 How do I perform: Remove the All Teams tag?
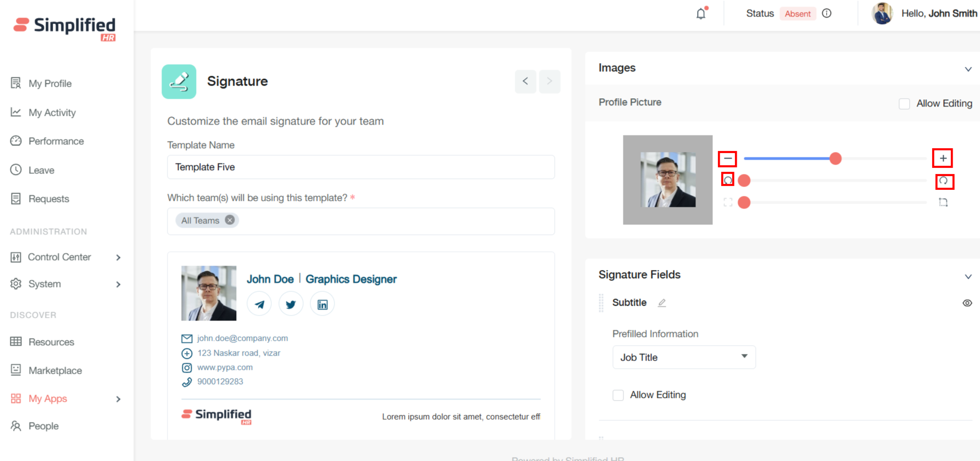click(x=230, y=220)
